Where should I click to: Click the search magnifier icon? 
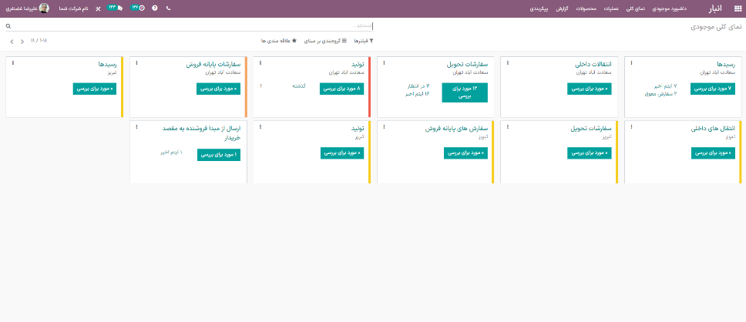[x=8, y=26]
